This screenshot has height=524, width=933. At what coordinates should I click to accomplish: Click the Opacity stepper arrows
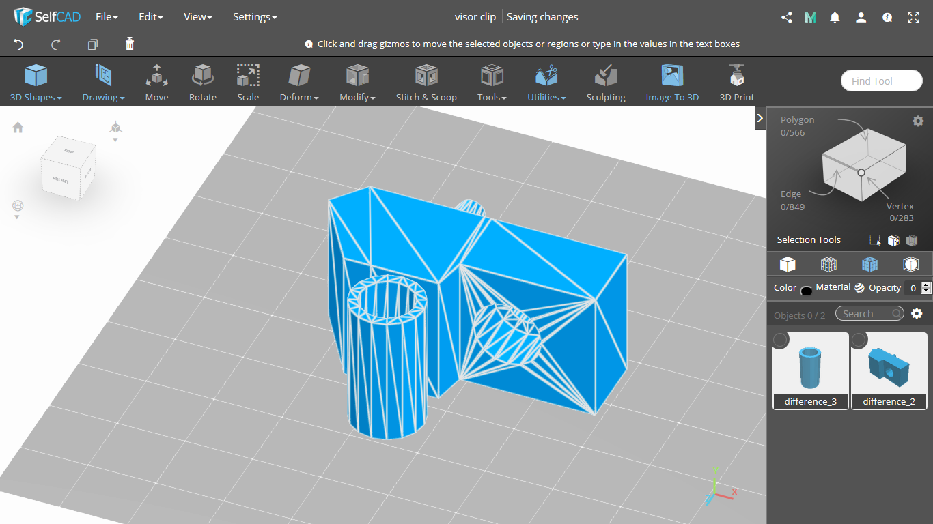[926, 288]
